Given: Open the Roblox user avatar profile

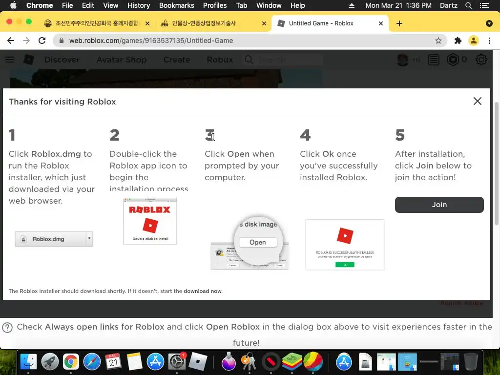Looking at the screenshot, I should click(x=402, y=60).
